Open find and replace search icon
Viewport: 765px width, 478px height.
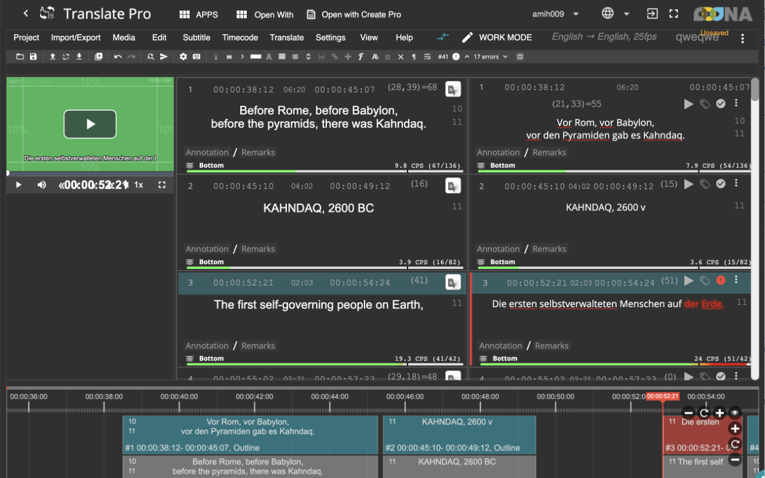151,57
